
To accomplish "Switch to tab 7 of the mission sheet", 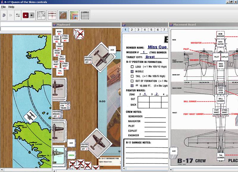I will click(164, 30).
